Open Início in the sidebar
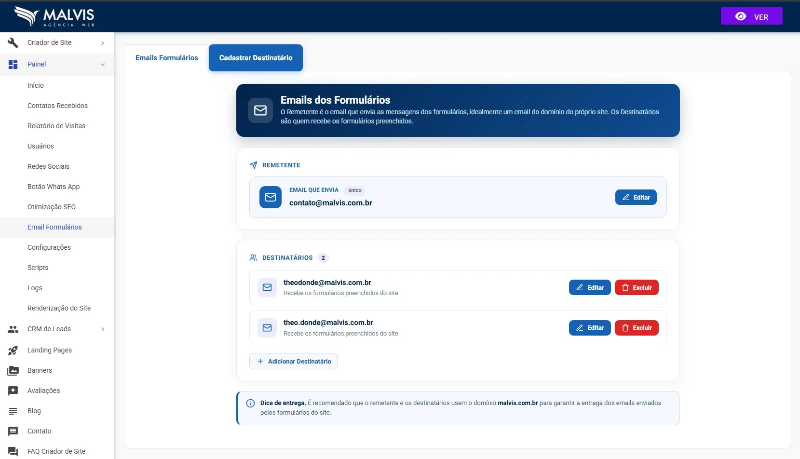This screenshot has width=800, height=459. pos(36,85)
